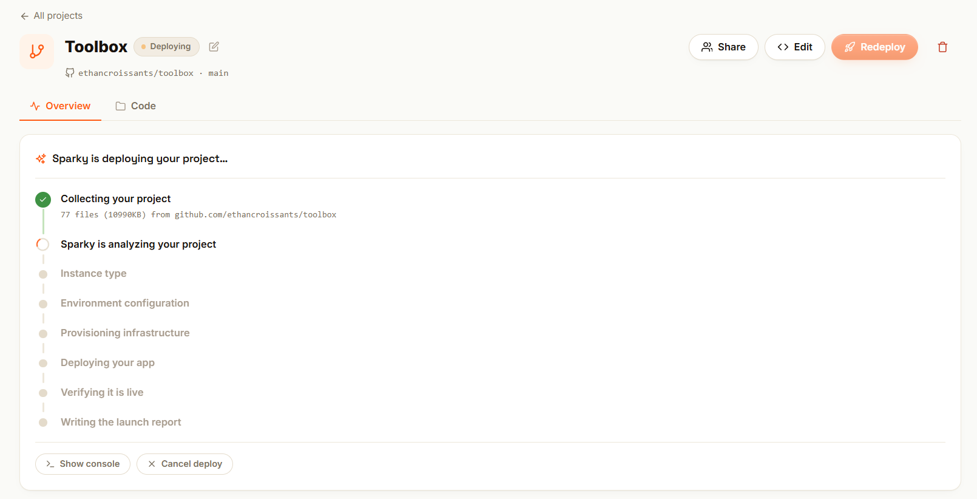977x499 pixels.
Task: Click the 77 files collection details text
Action: 198,215
